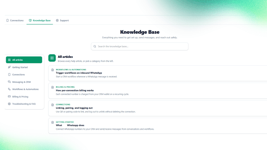267x150 pixels.
Task: Click the WORKFLOWS & AUTOMATIONS category label
Action: 71,70
